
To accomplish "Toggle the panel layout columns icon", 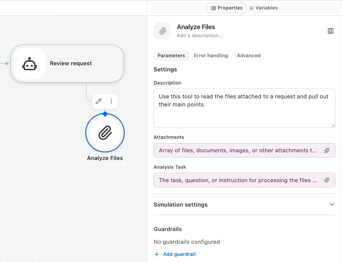I will pyautogui.click(x=330, y=31).
